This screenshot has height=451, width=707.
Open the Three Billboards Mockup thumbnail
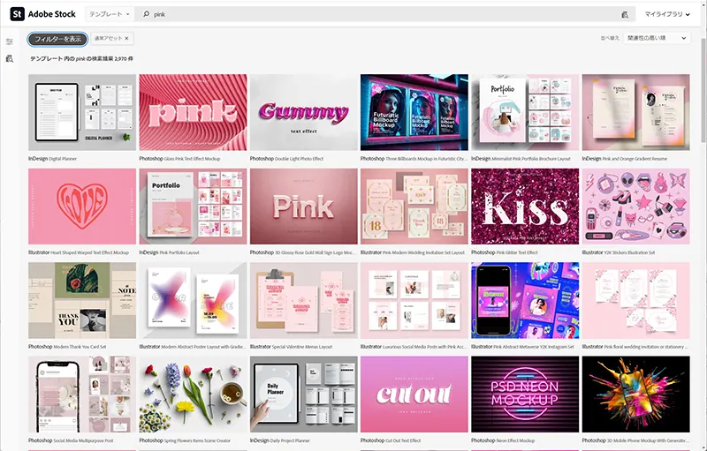[414, 112]
